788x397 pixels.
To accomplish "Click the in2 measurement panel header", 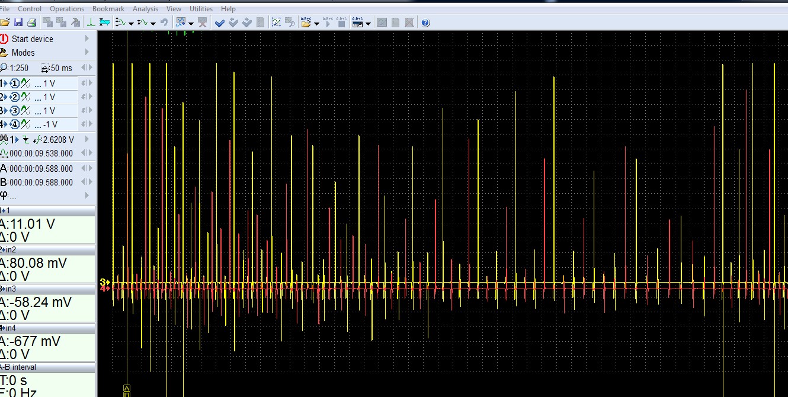I will (x=47, y=250).
